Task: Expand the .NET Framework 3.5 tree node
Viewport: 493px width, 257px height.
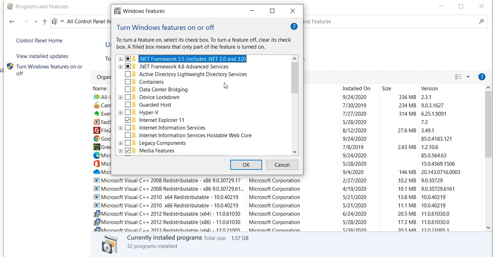Action: tap(120, 59)
